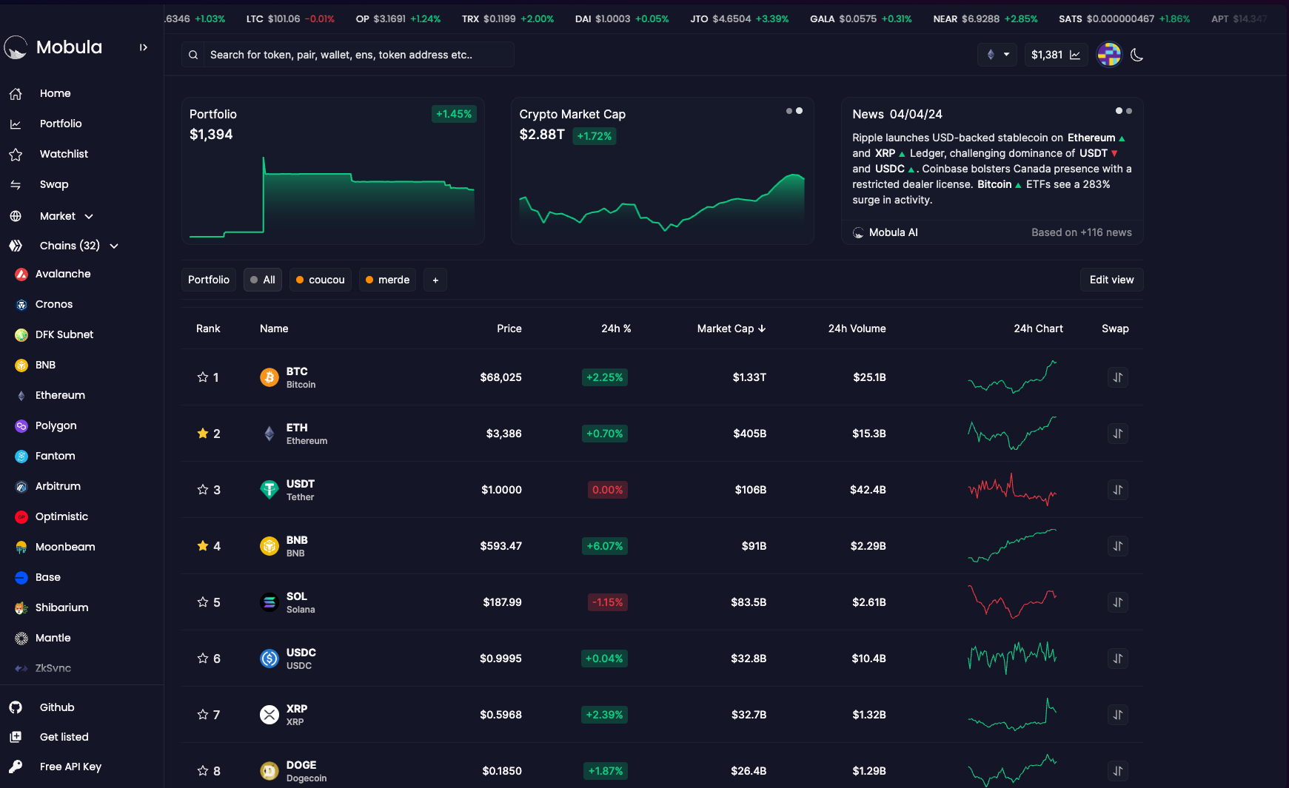The image size is (1289, 788).
Task: Add BTC to watchlist with star
Action: coord(203,377)
